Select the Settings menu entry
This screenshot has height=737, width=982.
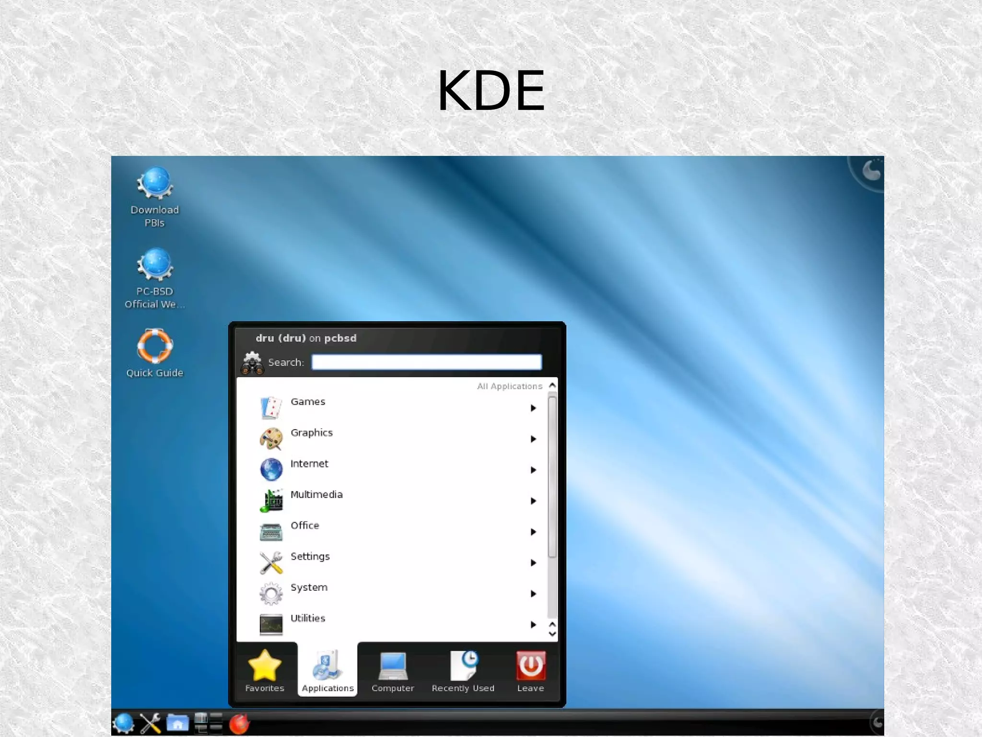click(x=392, y=562)
